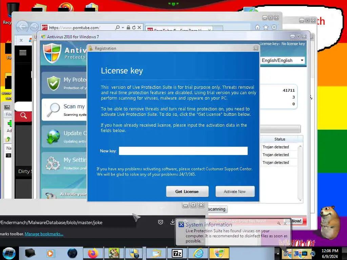The image size is (347, 260).
Task: Select Scan my magnifier icon in Antivirus
Action: pyautogui.click(x=53, y=110)
